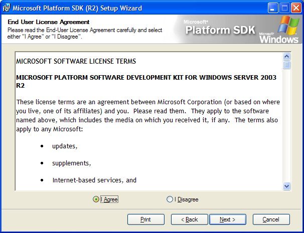Click the empty scrollbar track below the thumb
Screen dimensions: 304x233
point(287,125)
